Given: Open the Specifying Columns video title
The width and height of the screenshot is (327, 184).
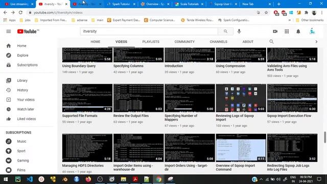Looking at the screenshot, I should [x=128, y=66].
